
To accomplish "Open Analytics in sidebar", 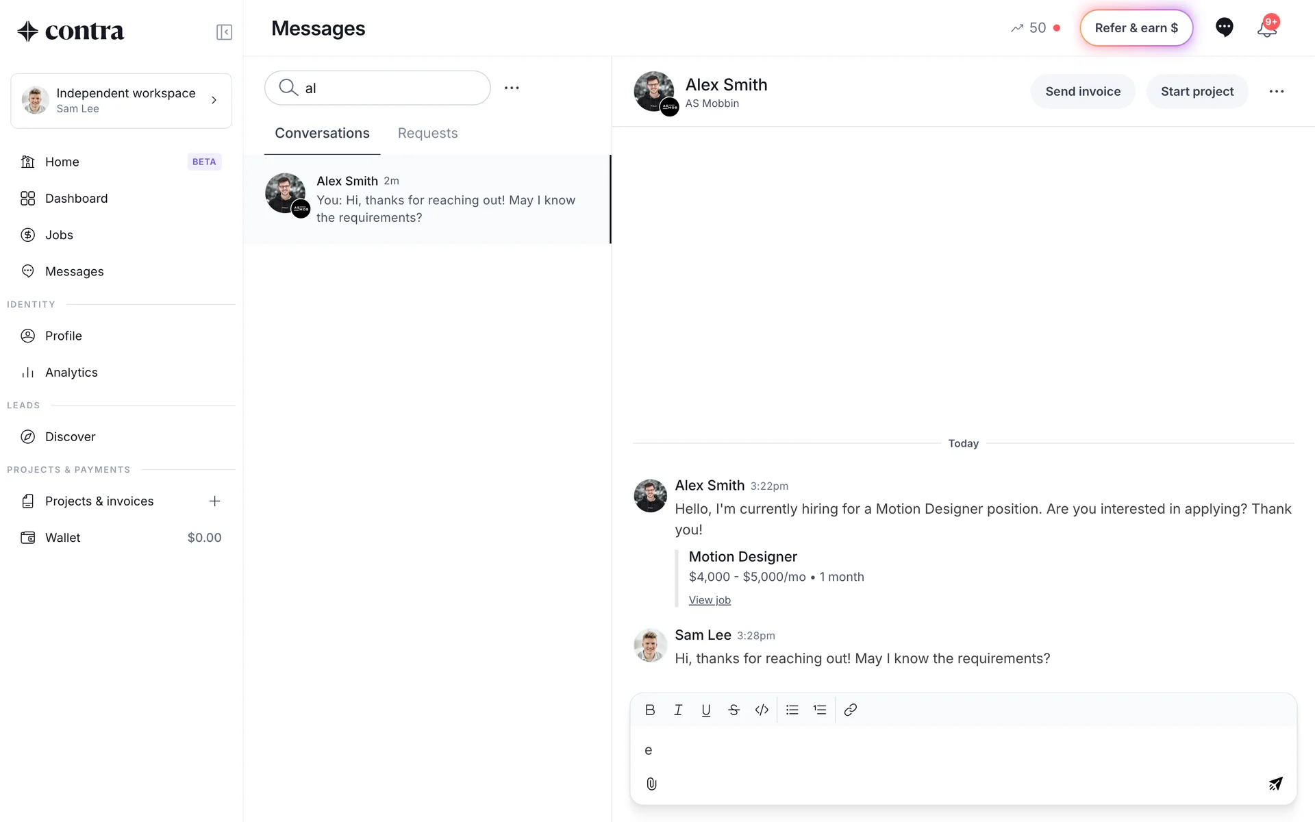I will coord(71,373).
